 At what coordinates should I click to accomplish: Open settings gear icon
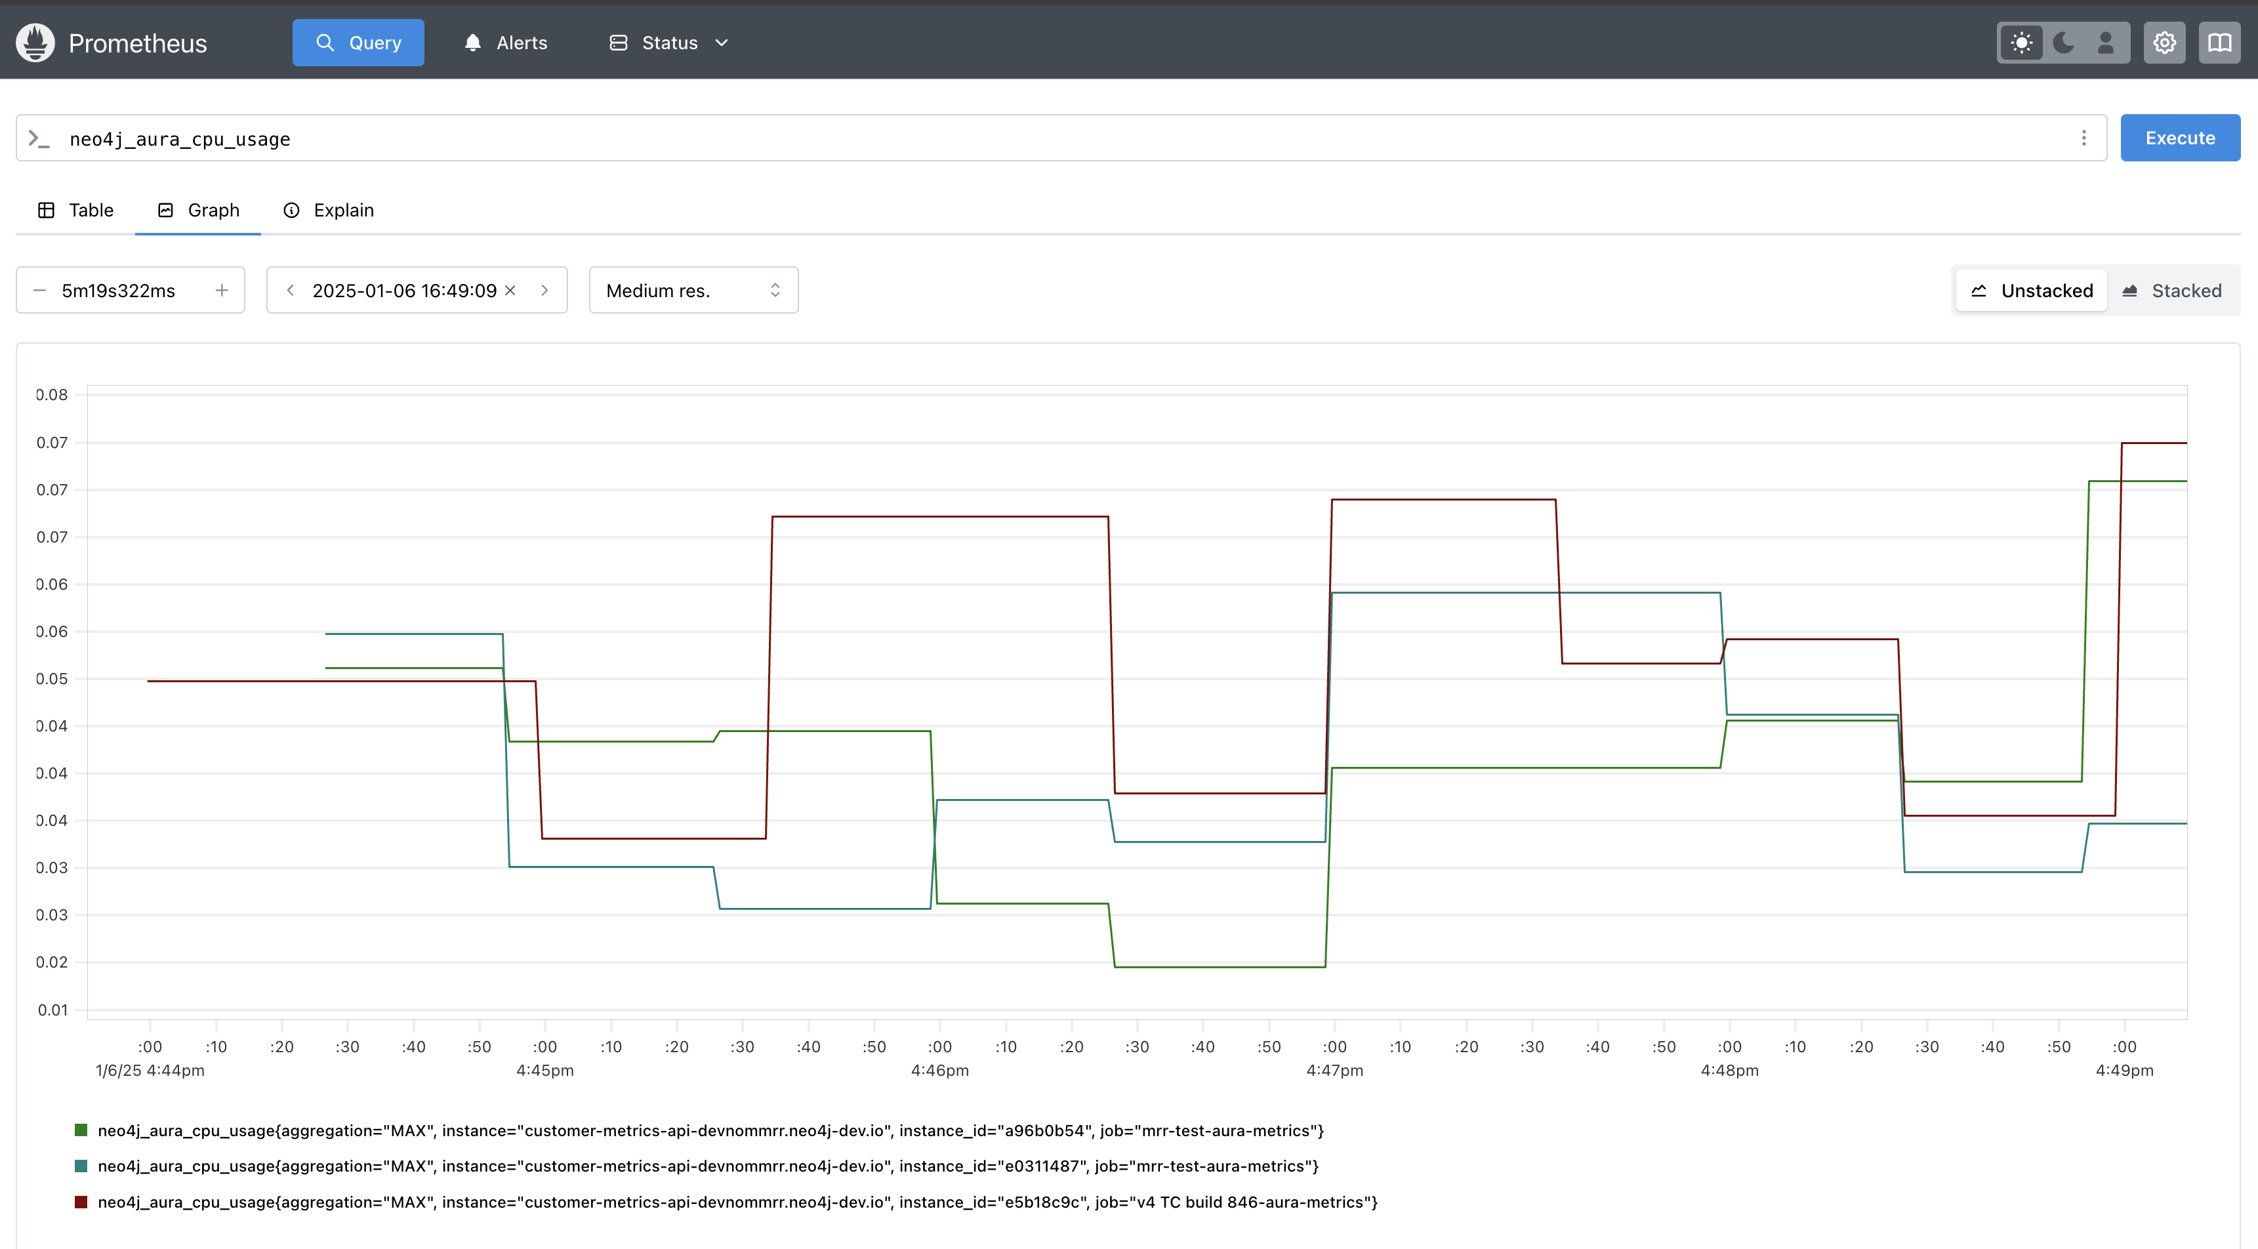coord(2165,43)
